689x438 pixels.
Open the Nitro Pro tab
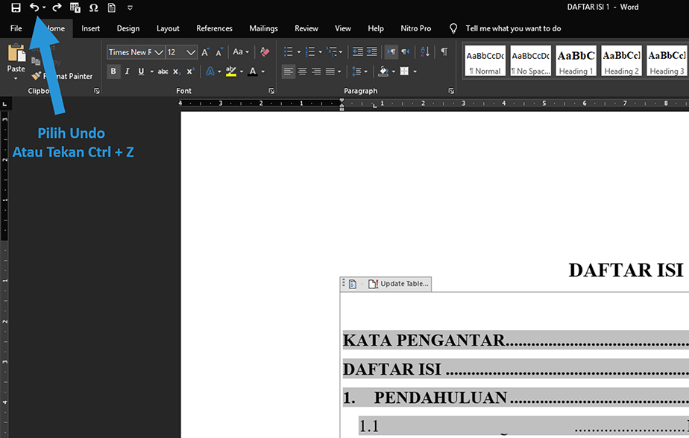[415, 28]
